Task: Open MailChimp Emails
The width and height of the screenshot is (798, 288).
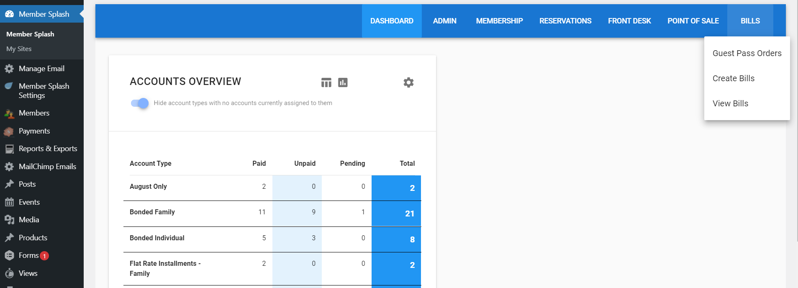Action: pos(47,167)
